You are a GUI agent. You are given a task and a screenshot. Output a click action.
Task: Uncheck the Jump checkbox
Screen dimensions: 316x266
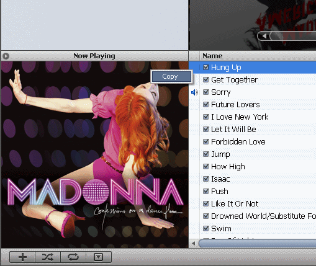pos(205,154)
